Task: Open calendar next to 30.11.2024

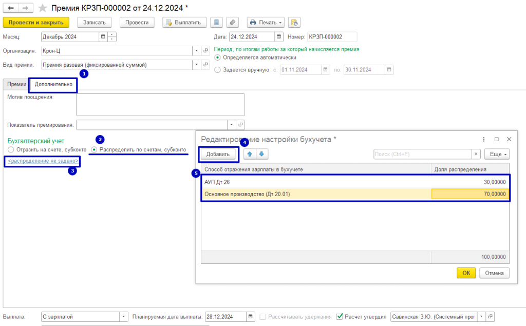Action: tap(389, 70)
